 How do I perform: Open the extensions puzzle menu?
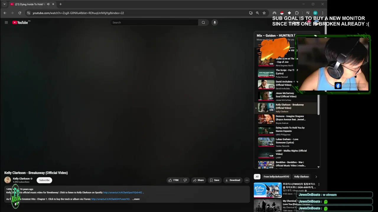(297, 13)
